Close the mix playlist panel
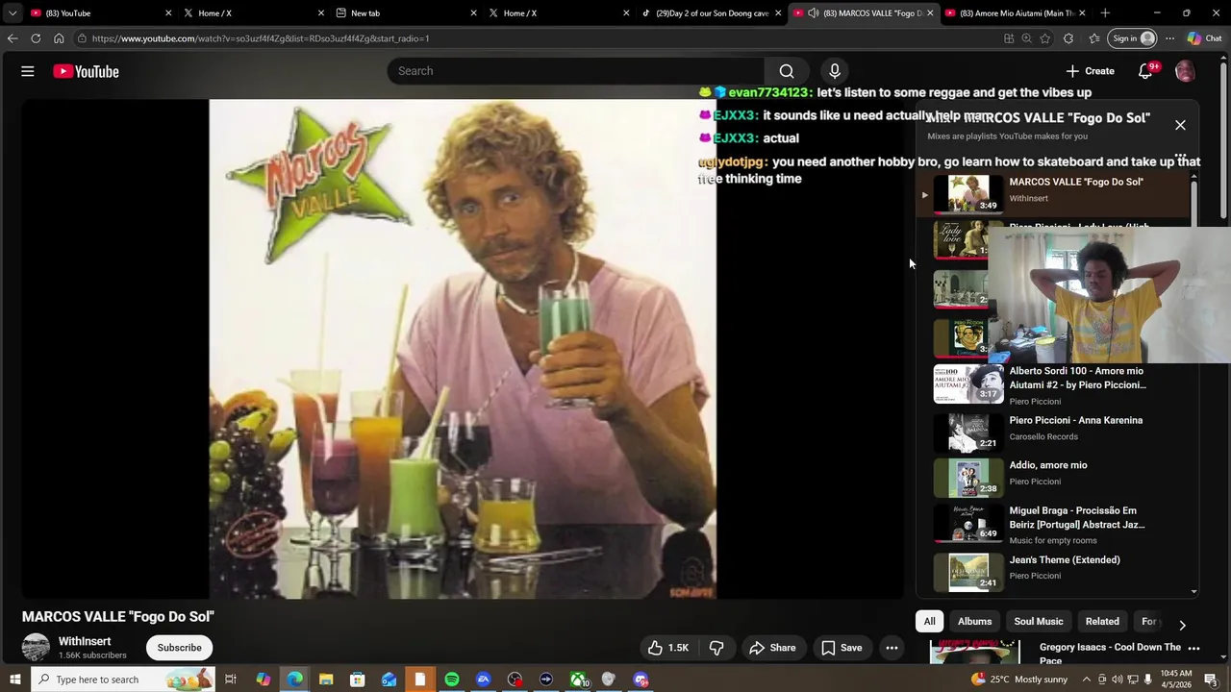This screenshot has height=692, width=1231. [1180, 125]
